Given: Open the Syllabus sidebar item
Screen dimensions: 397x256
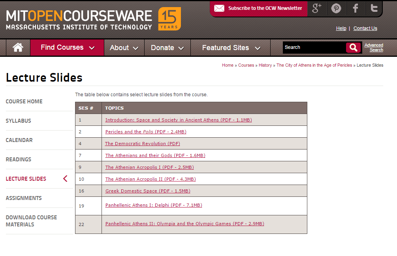Looking at the screenshot, I should [19, 121].
